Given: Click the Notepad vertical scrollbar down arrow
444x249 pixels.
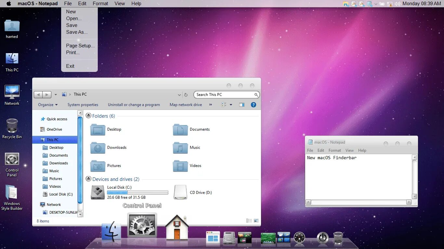Looking at the screenshot, I should coord(414,196).
